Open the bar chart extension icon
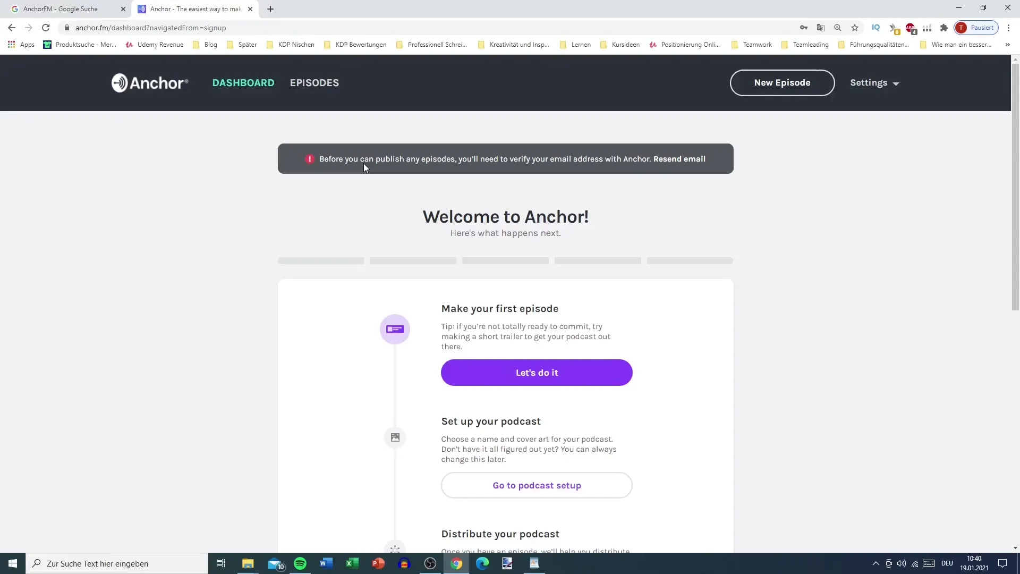Screen dimensions: 1020x574 click(x=927, y=28)
